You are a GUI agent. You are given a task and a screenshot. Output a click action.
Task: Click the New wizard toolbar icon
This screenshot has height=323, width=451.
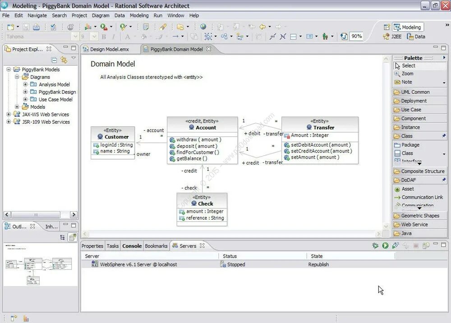point(11,27)
